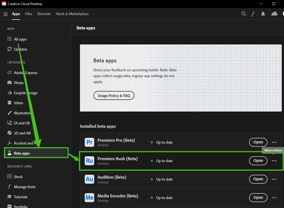Open More actions for Premiere Pro (Beta)
This screenshot has height=208, width=284.
click(x=274, y=142)
